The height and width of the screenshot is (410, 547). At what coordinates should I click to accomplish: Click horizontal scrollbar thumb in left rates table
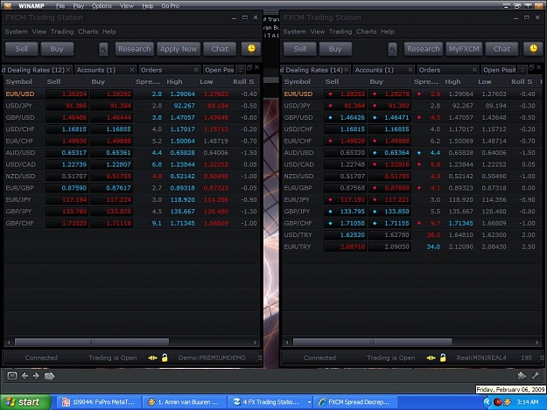point(92,343)
